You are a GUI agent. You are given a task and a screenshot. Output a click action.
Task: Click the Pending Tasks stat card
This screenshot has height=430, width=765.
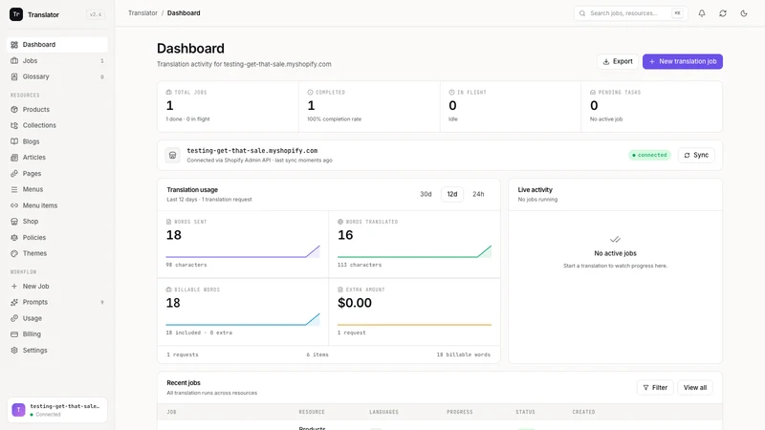point(652,106)
